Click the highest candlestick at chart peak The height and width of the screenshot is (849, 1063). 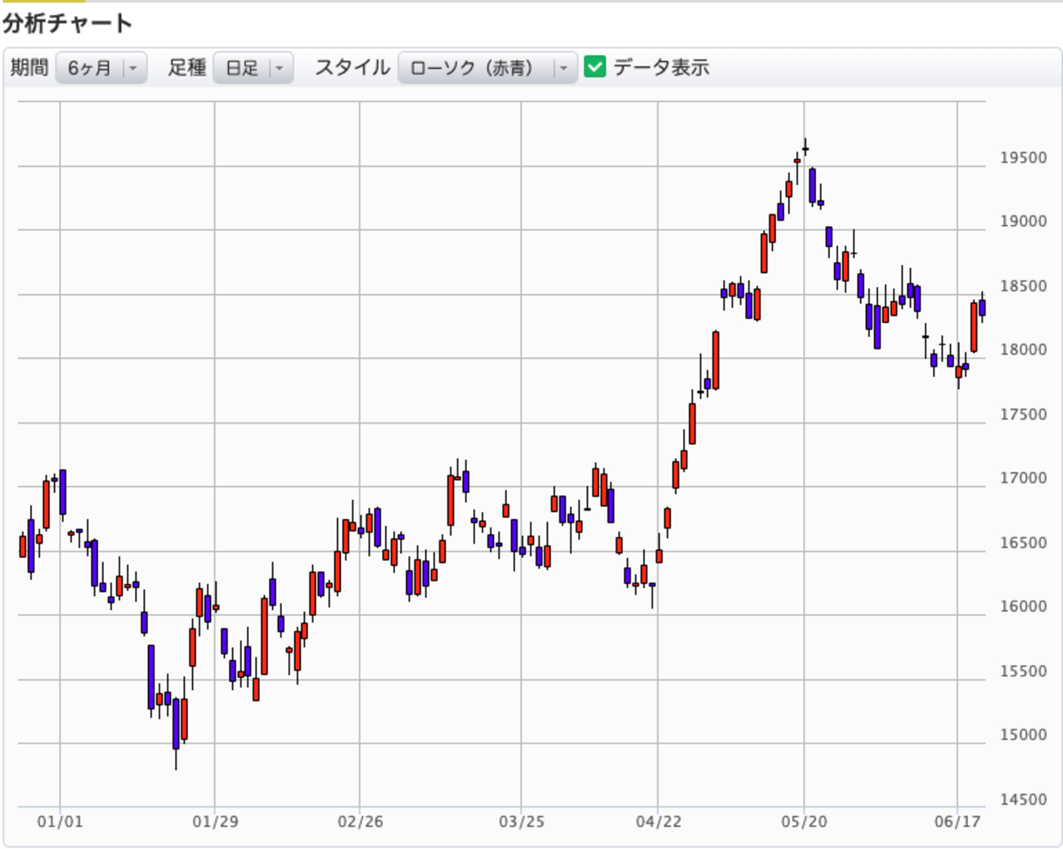tap(805, 149)
